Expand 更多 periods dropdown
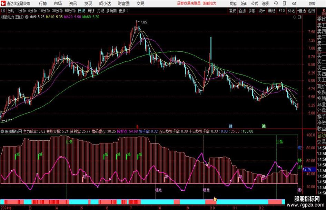The height and width of the screenshot is (210, 326). pyautogui.click(x=124, y=11)
